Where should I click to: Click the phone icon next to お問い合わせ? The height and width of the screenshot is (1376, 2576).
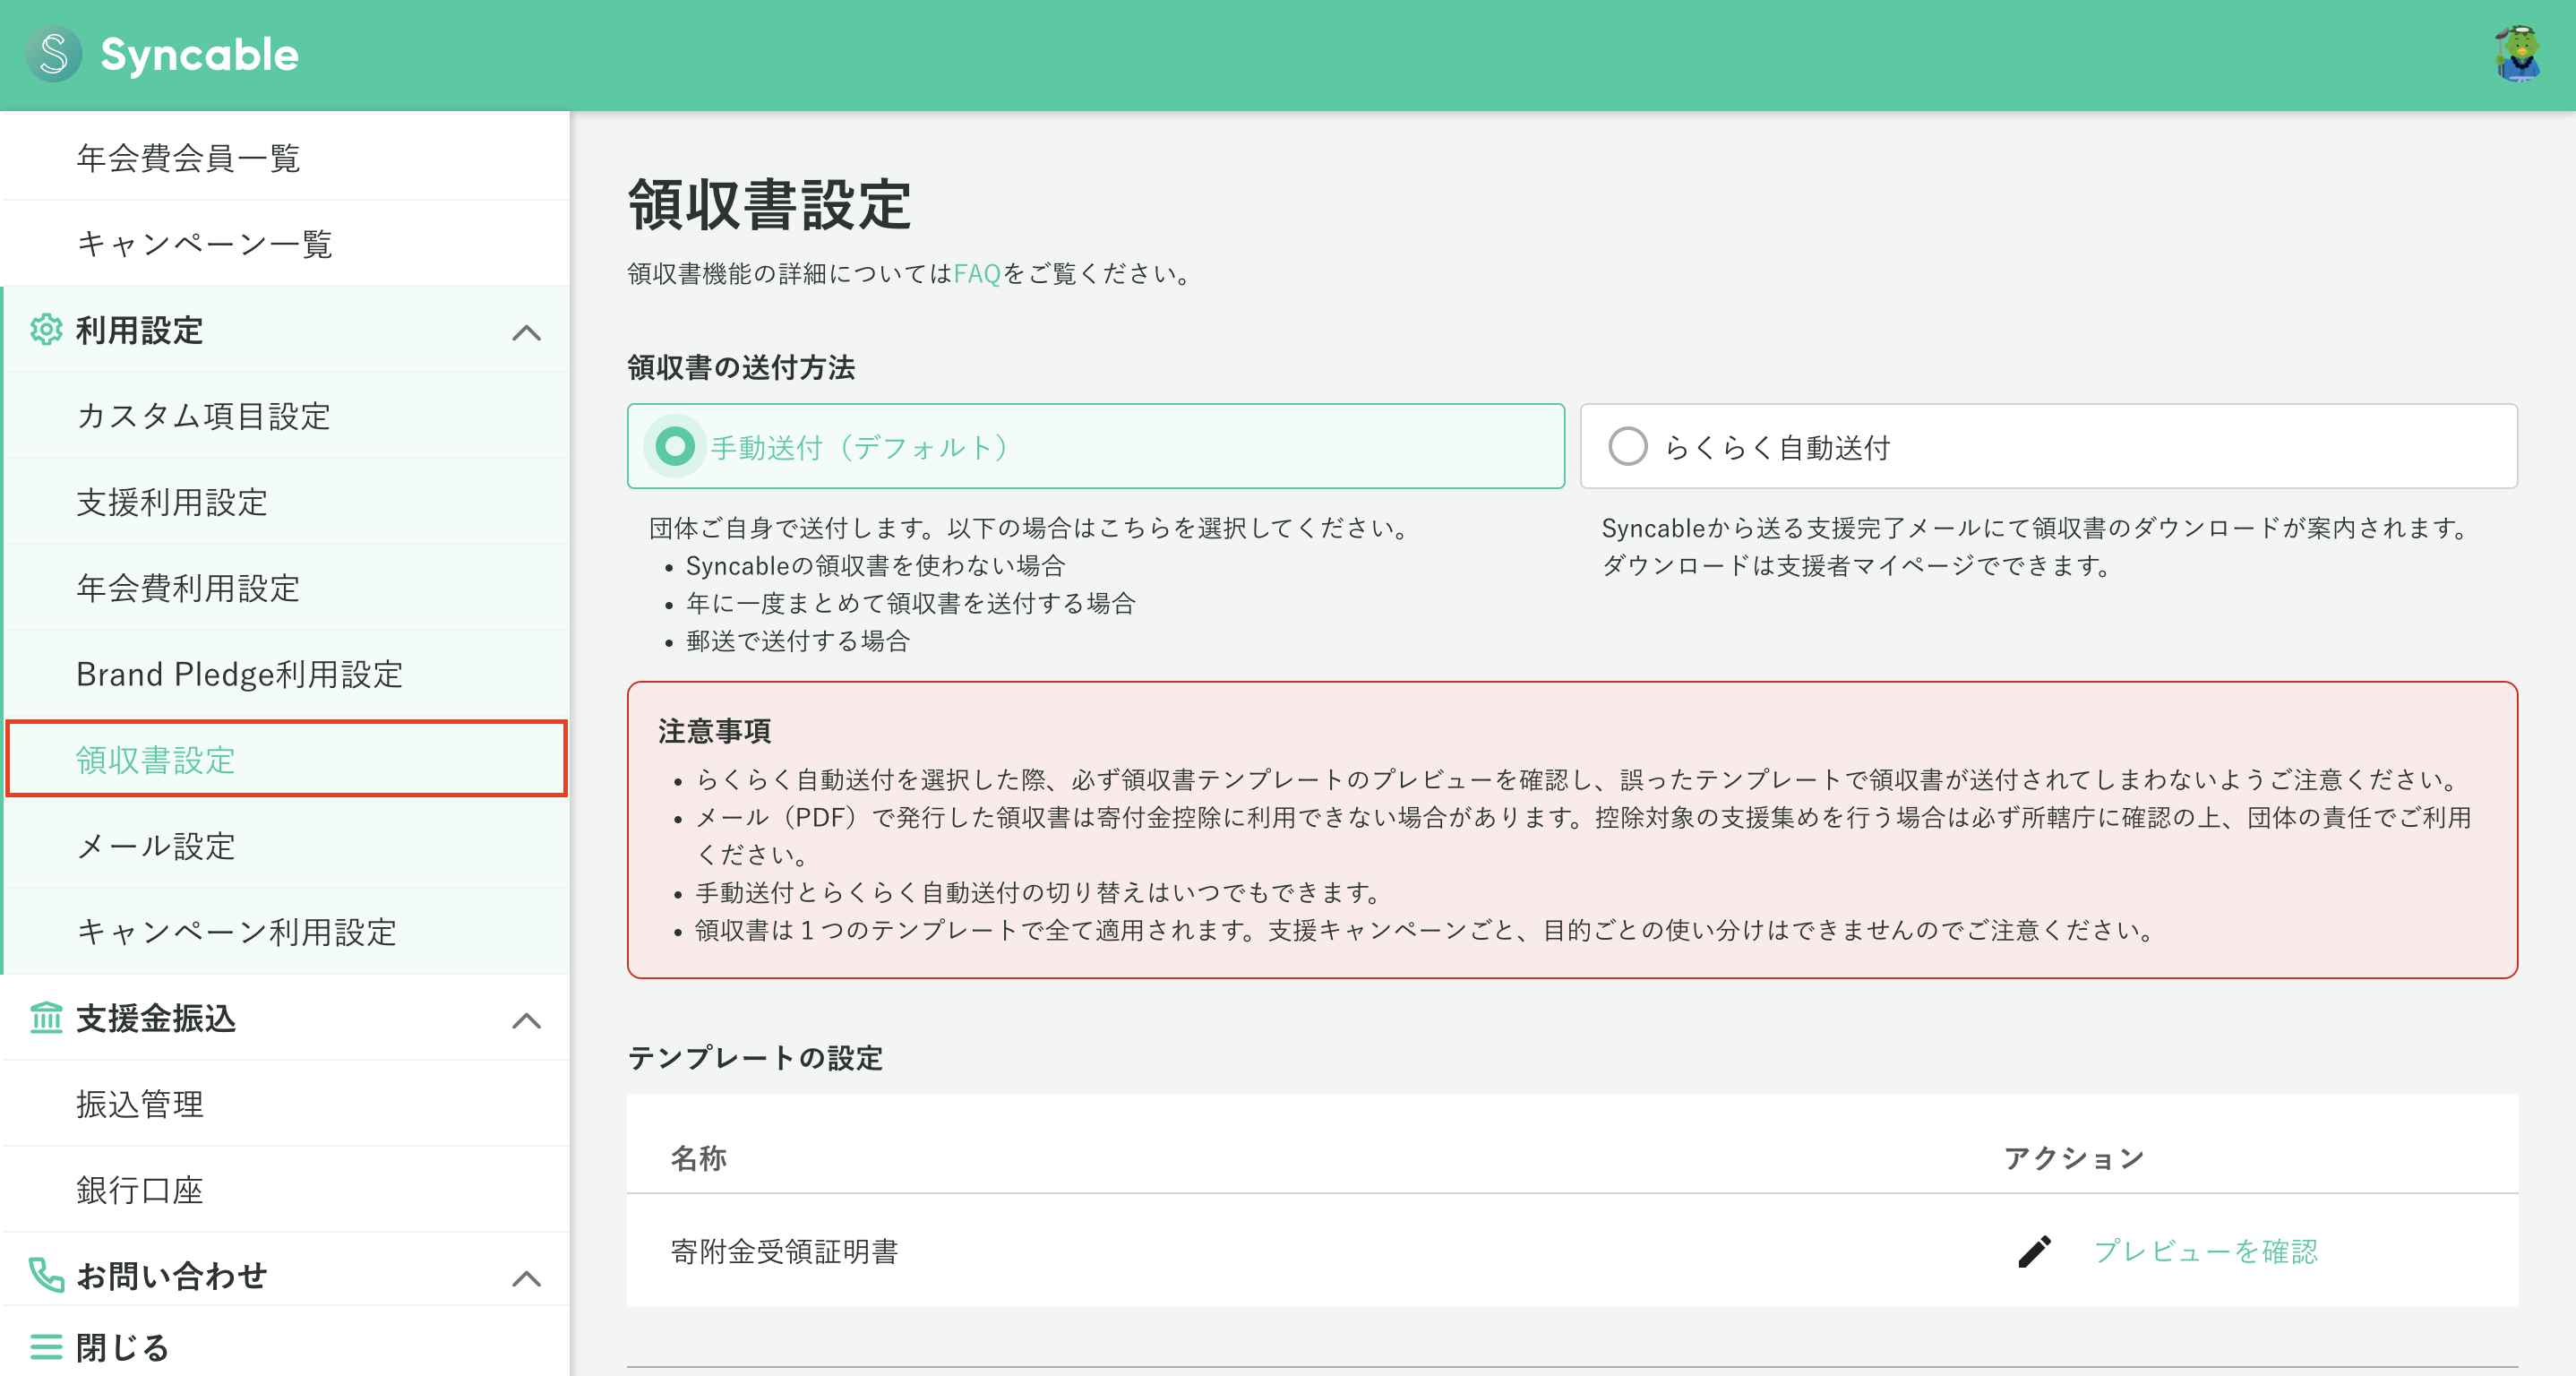(x=45, y=1274)
